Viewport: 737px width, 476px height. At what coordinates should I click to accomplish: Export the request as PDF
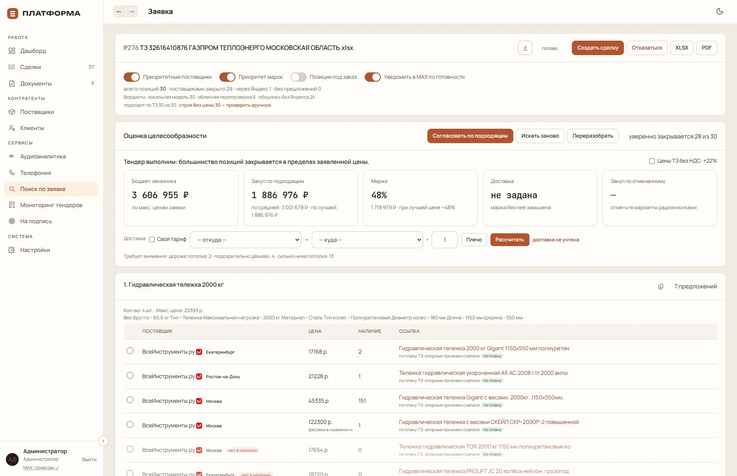(707, 48)
